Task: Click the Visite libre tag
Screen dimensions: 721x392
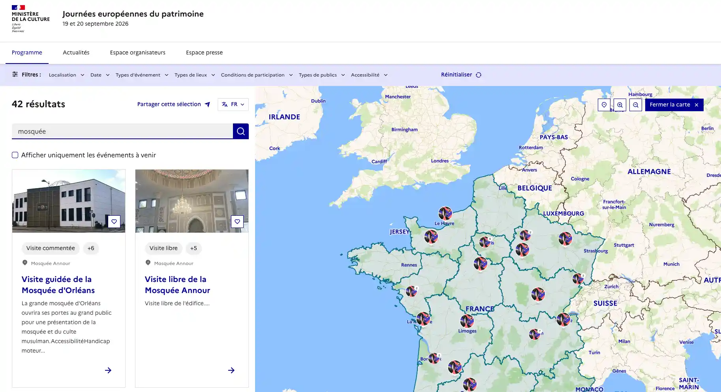Action: [x=163, y=248]
